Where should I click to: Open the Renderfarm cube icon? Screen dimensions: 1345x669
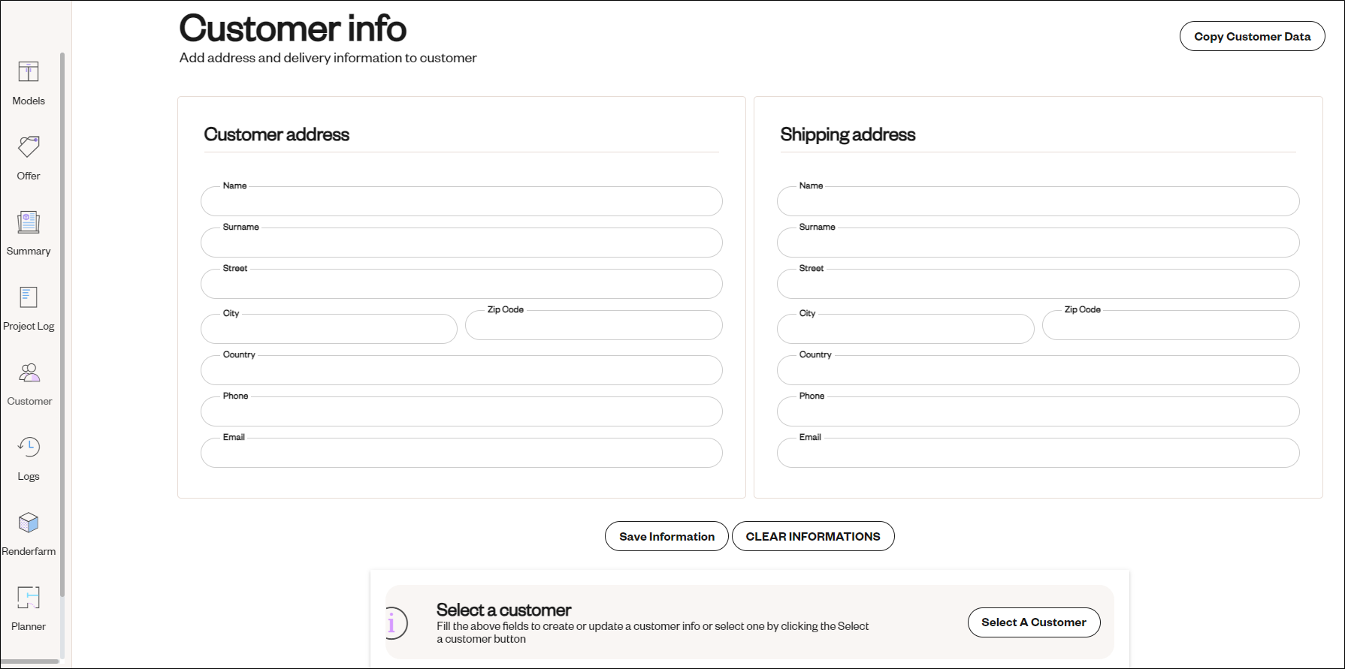pyautogui.click(x=29, y=523)
